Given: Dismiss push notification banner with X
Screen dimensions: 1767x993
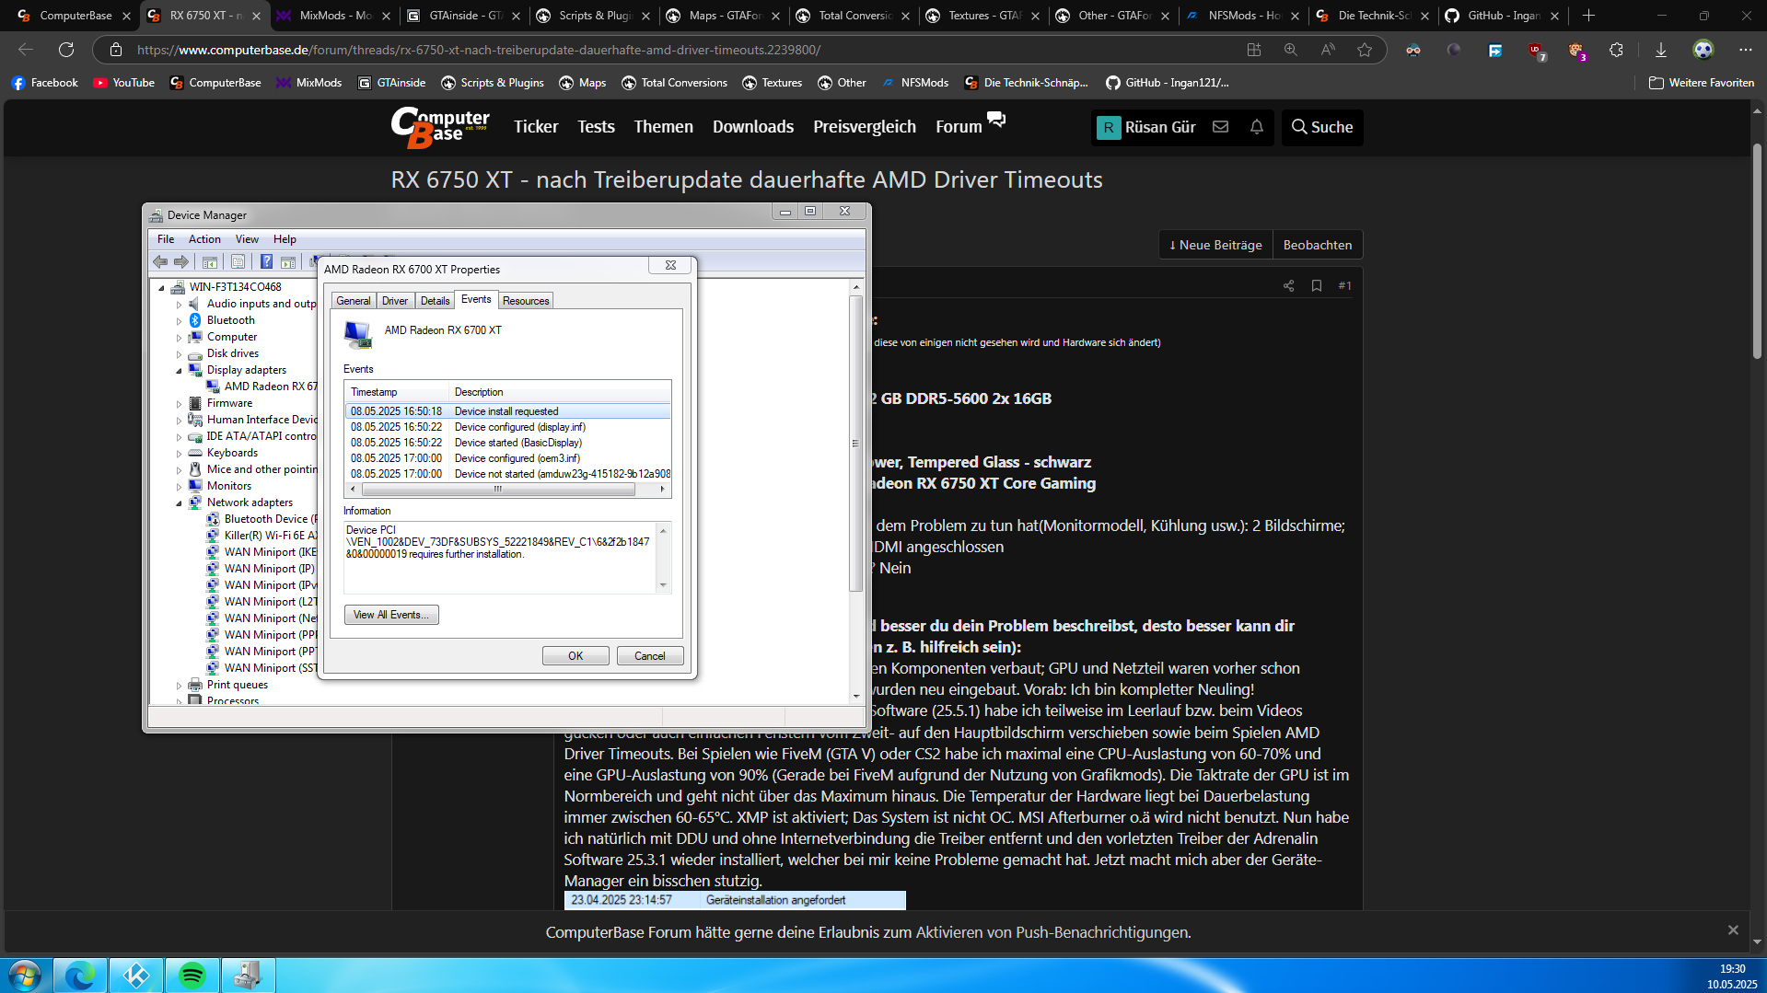Looking at the screenshot, I should pos(1733,930).
